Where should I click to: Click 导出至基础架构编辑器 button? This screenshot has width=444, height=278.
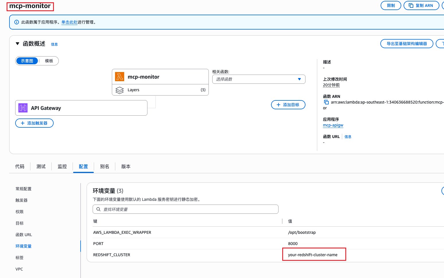click(407, 44)
